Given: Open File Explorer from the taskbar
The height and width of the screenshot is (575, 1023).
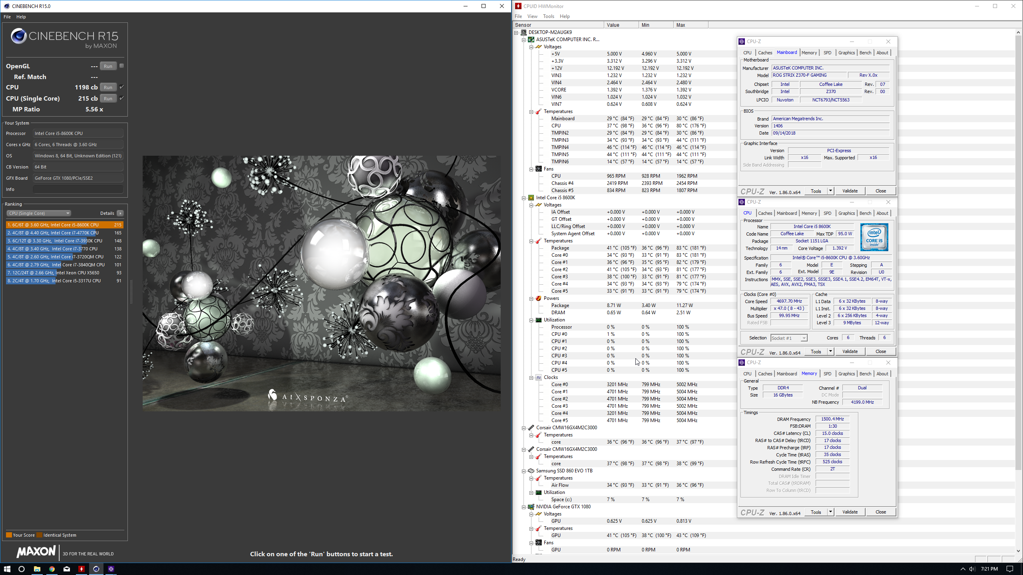Looking at the screenshot, I should coord(37,569).
